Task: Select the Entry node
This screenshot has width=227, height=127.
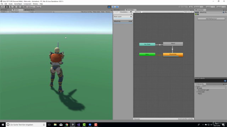Action: coord(147,54)
